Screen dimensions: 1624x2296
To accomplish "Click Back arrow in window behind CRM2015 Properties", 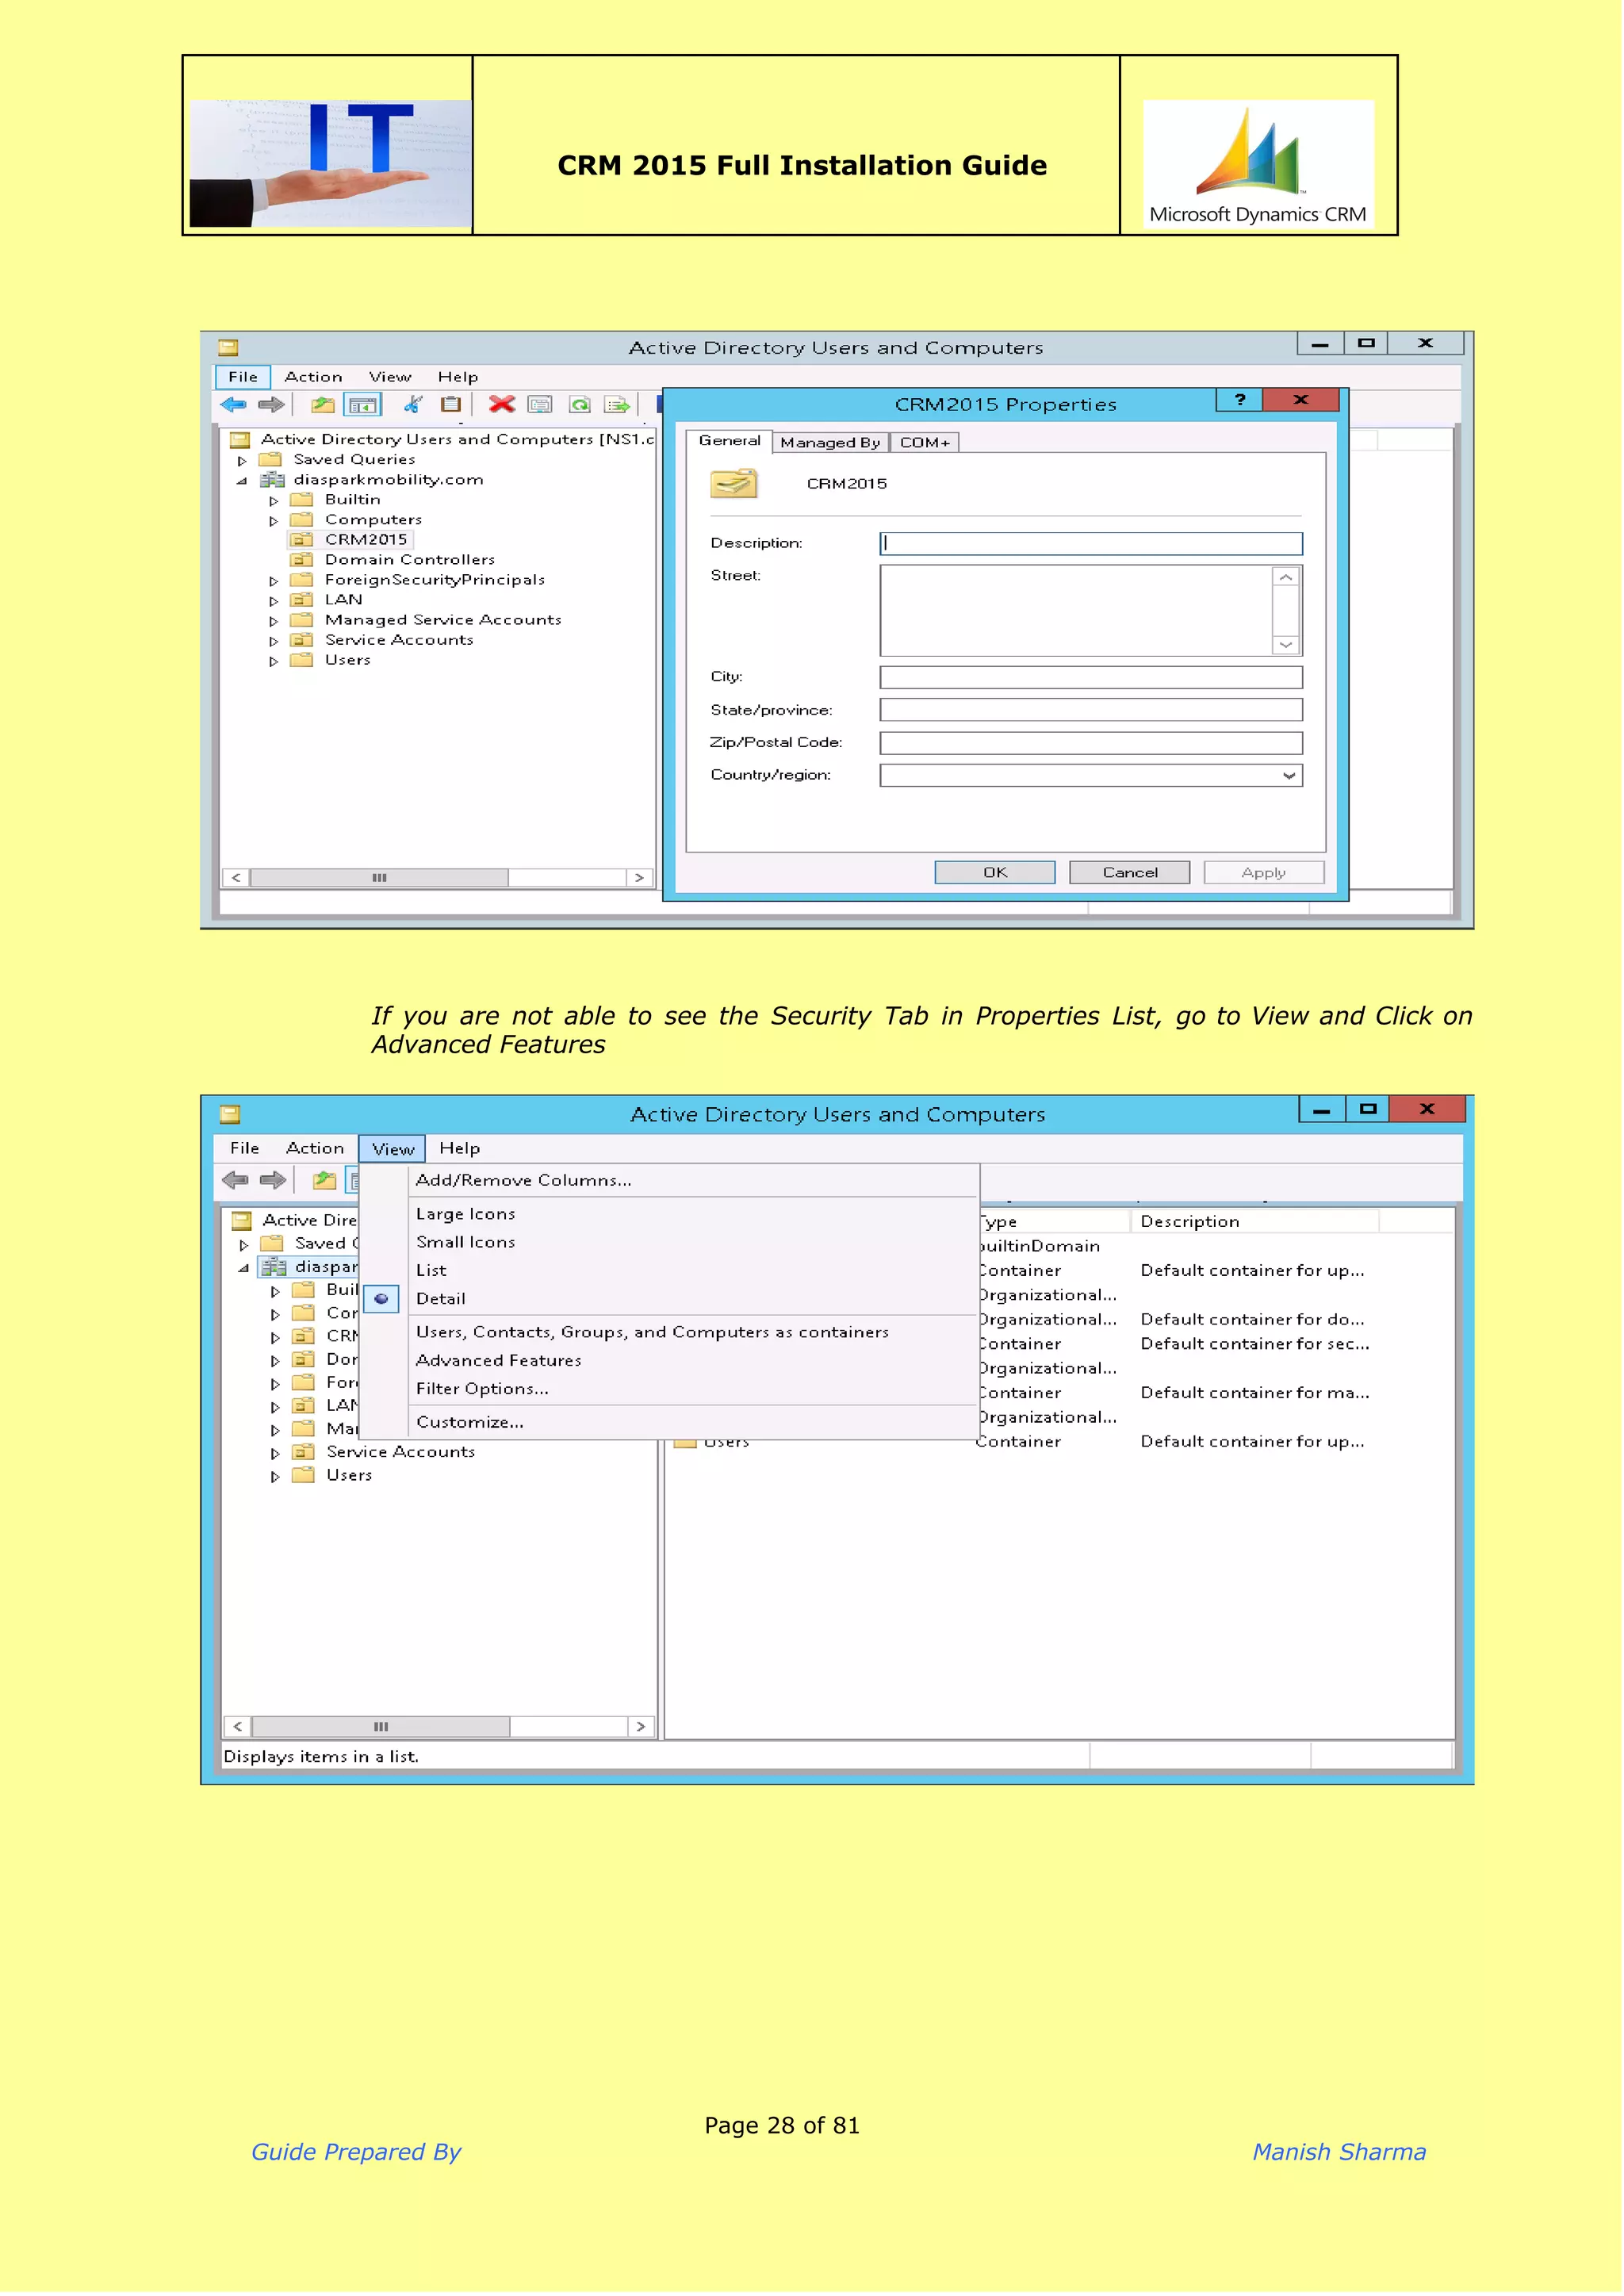I will coord(234,405).
